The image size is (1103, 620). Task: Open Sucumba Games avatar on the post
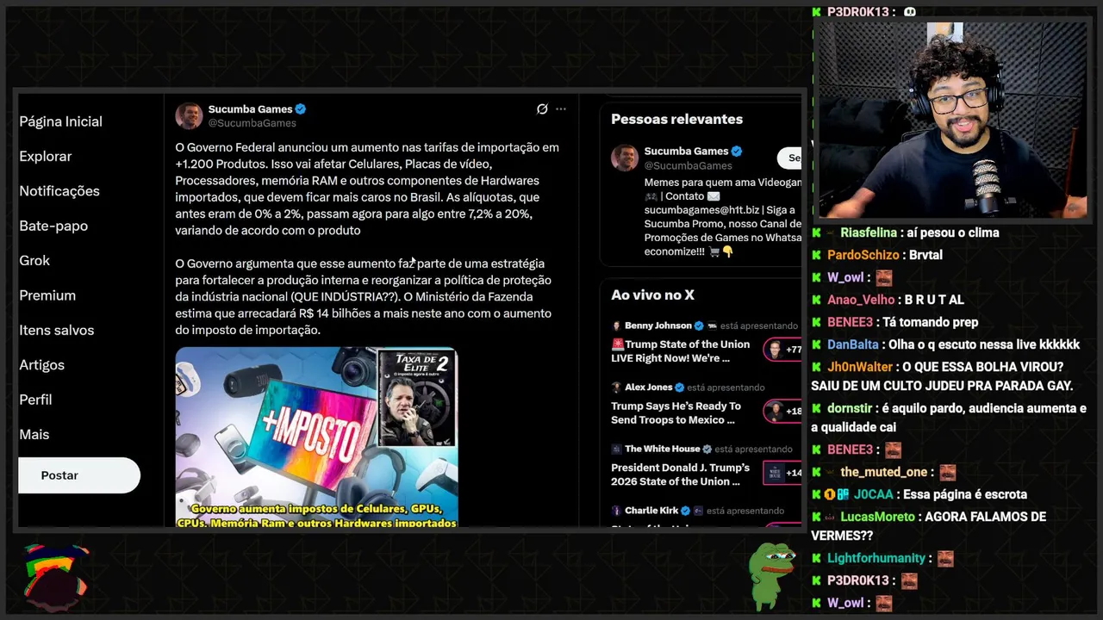[190, 115]
